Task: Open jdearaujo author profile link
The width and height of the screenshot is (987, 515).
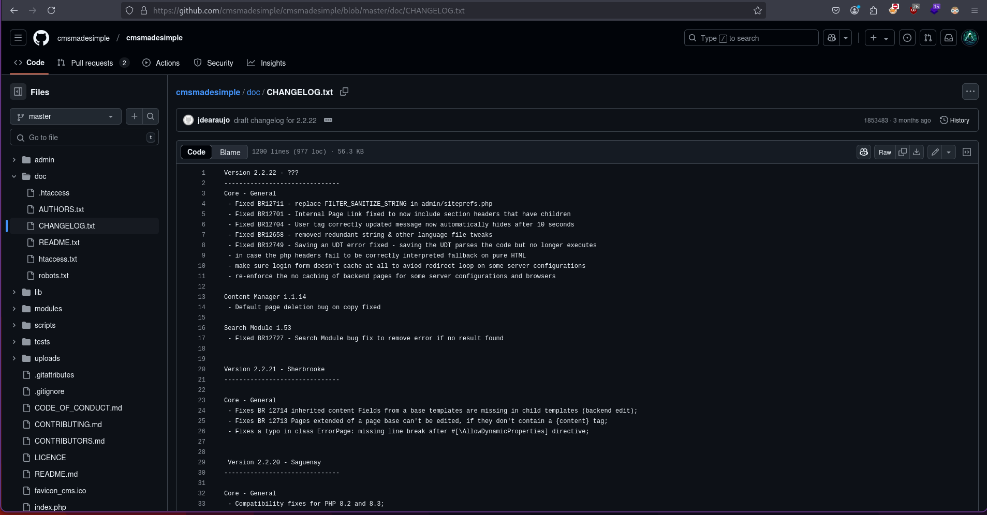Action: [214, 120]
